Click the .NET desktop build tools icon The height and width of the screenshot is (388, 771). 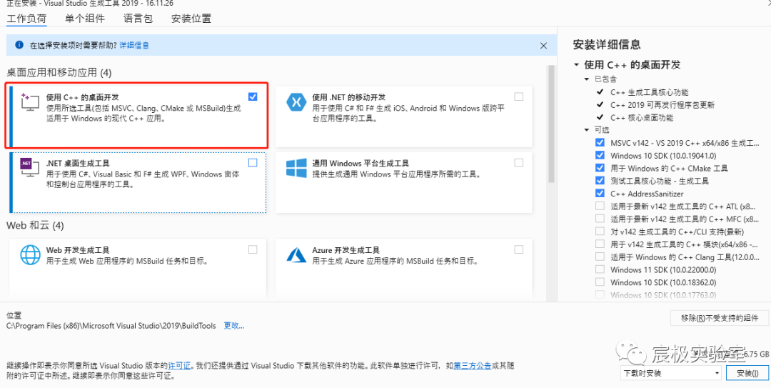(x=29, y=168)
